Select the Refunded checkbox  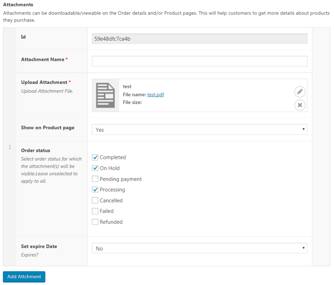pos(95,222)
